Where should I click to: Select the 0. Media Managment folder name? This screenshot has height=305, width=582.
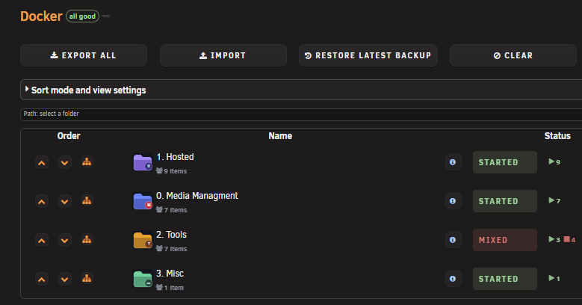click(x=197, y=196)
